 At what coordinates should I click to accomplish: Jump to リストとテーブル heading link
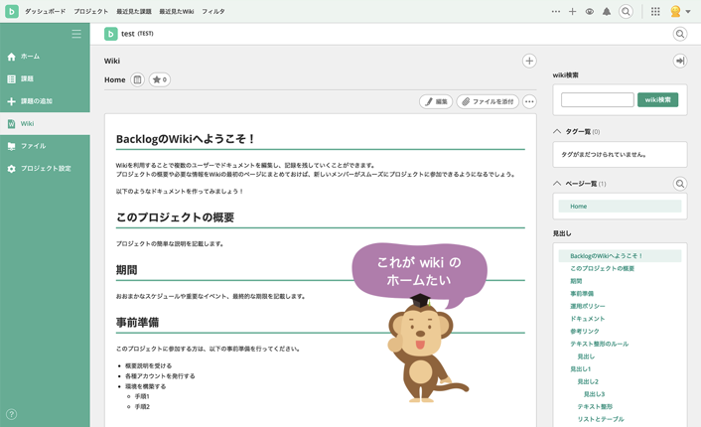click(601, 419)
